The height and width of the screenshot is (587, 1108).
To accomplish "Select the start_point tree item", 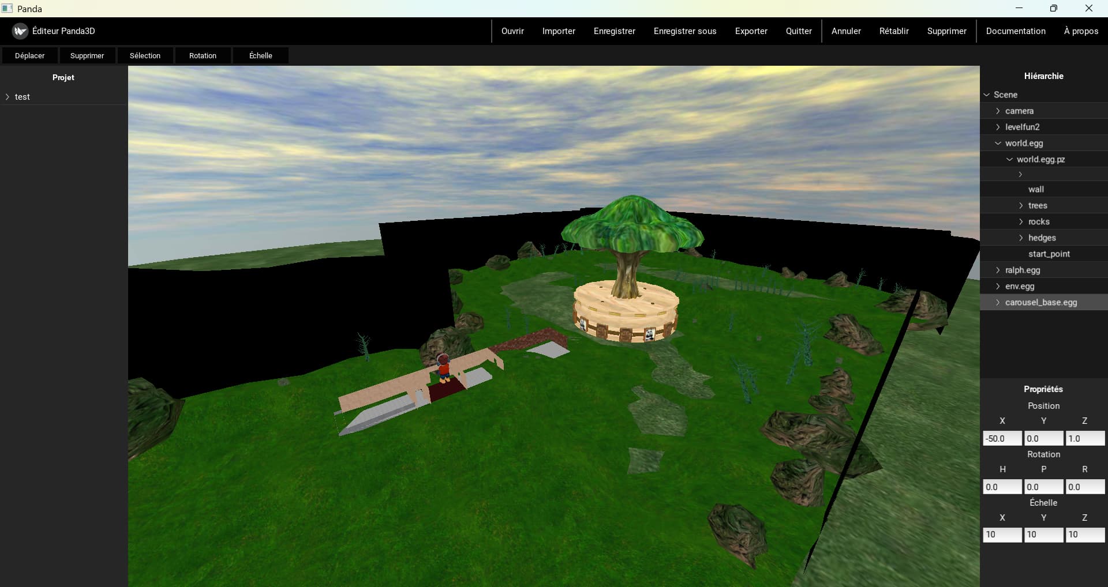I will [1049, 254].
